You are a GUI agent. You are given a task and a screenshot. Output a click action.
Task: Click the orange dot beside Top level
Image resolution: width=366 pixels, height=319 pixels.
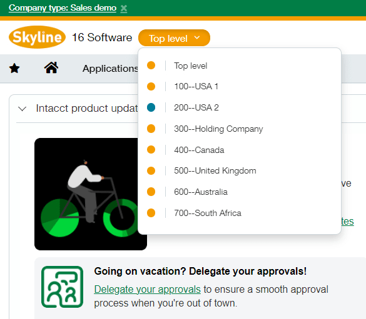pos(151,66)
